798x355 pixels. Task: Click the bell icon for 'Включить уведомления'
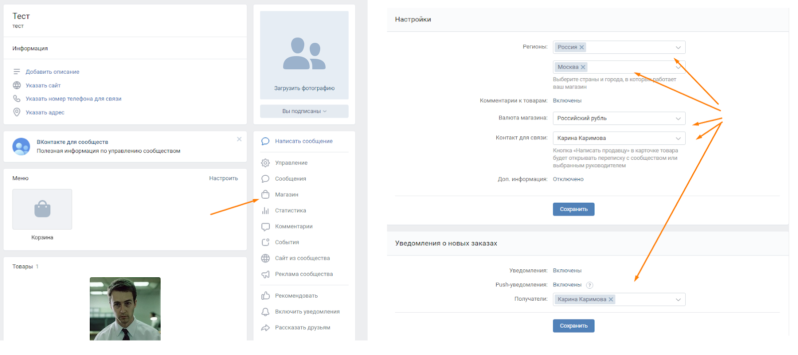pyautogui.click(x=265, y=312)
